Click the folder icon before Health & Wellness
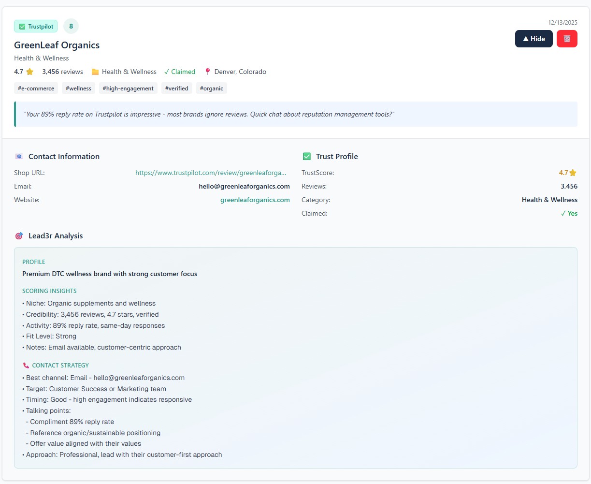Viewport: 591px width, 484px height. click(x=95, y=72)
